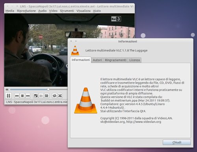Screen dimensions: 197x152
Task: Open the Strumenti menu
Action: [x=67, y=11]
